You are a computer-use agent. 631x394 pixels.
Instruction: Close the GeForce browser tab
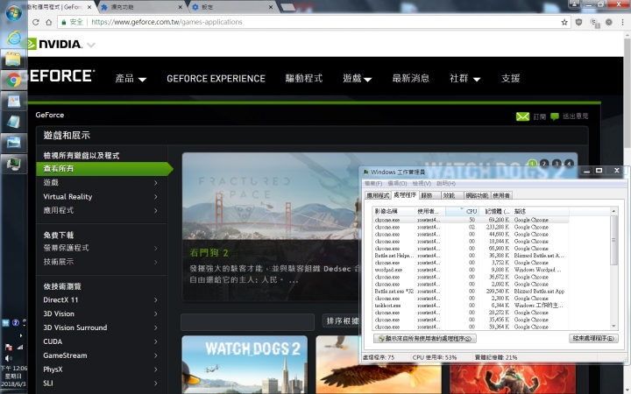(x=89, y=7)
